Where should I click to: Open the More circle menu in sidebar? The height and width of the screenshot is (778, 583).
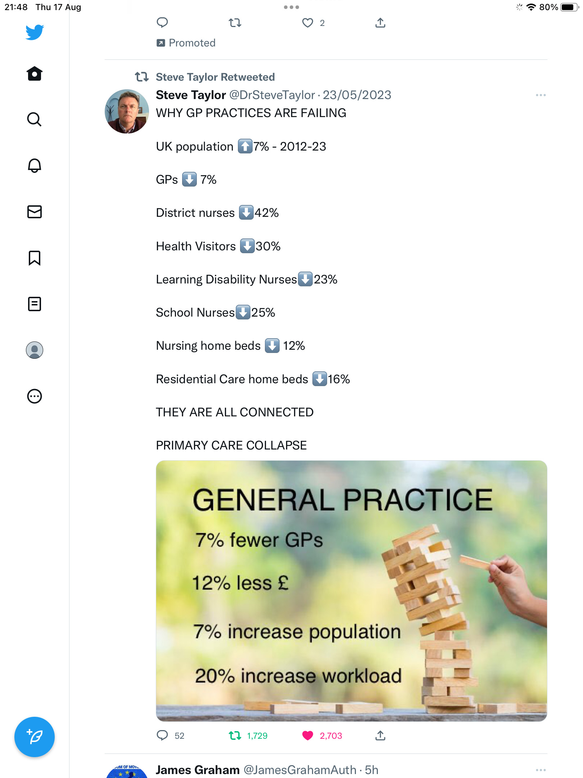tap(35, 396)
